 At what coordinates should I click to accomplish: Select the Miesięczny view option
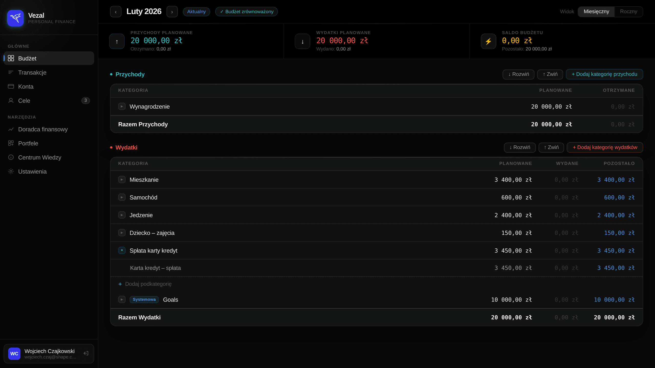[596, 12]
